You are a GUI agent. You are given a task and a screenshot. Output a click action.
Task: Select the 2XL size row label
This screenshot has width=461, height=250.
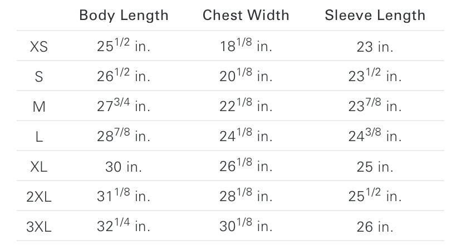click(39, 196)
